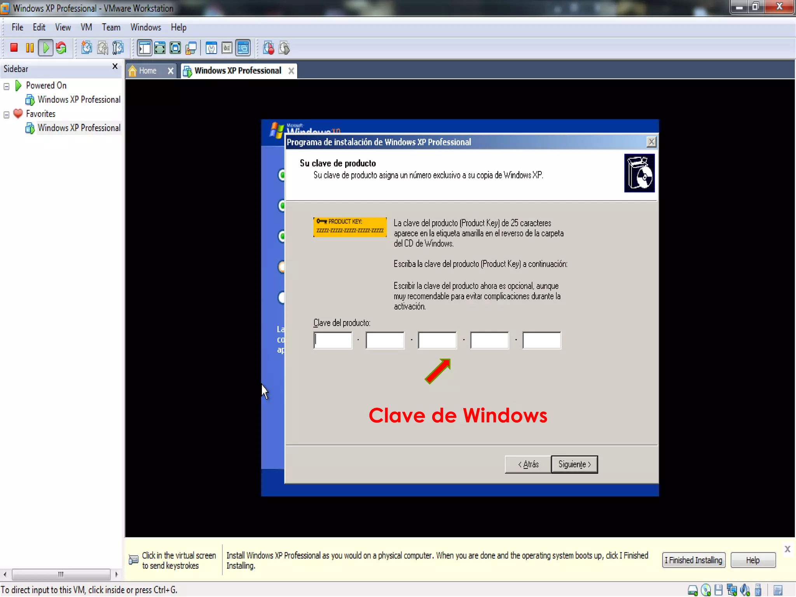Open the File menu
Image resolution: width=796 pixels, height=597 pixels.
(x=17, y=27)
